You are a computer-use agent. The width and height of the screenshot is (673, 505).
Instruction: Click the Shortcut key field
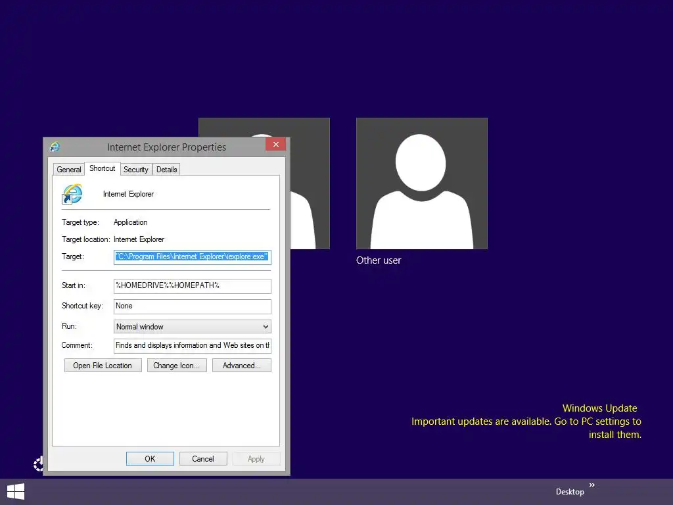(193, 306)
